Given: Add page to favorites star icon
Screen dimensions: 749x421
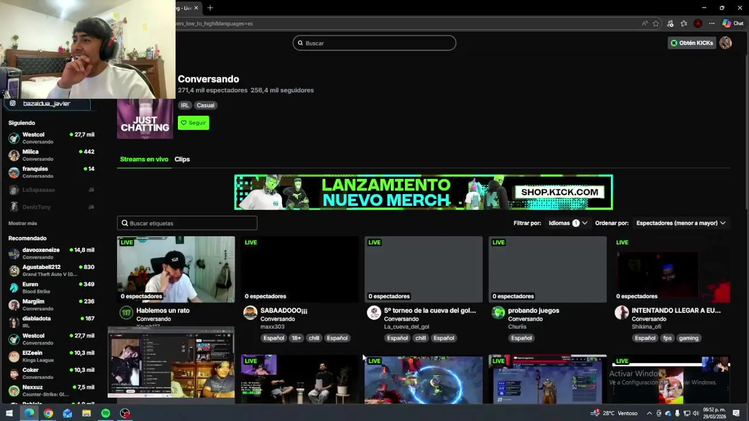Looking at the screenshot, I should tap(656, 23).
